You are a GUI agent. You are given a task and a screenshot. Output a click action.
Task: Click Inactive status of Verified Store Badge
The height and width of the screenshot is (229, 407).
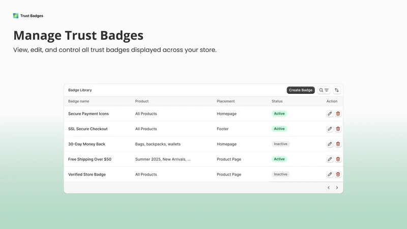pyautogui.click(x=281, y=174)
